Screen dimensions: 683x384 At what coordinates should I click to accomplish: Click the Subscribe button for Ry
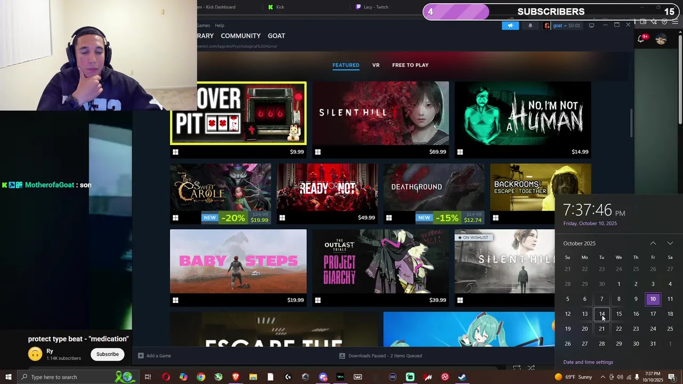(107, 354)
